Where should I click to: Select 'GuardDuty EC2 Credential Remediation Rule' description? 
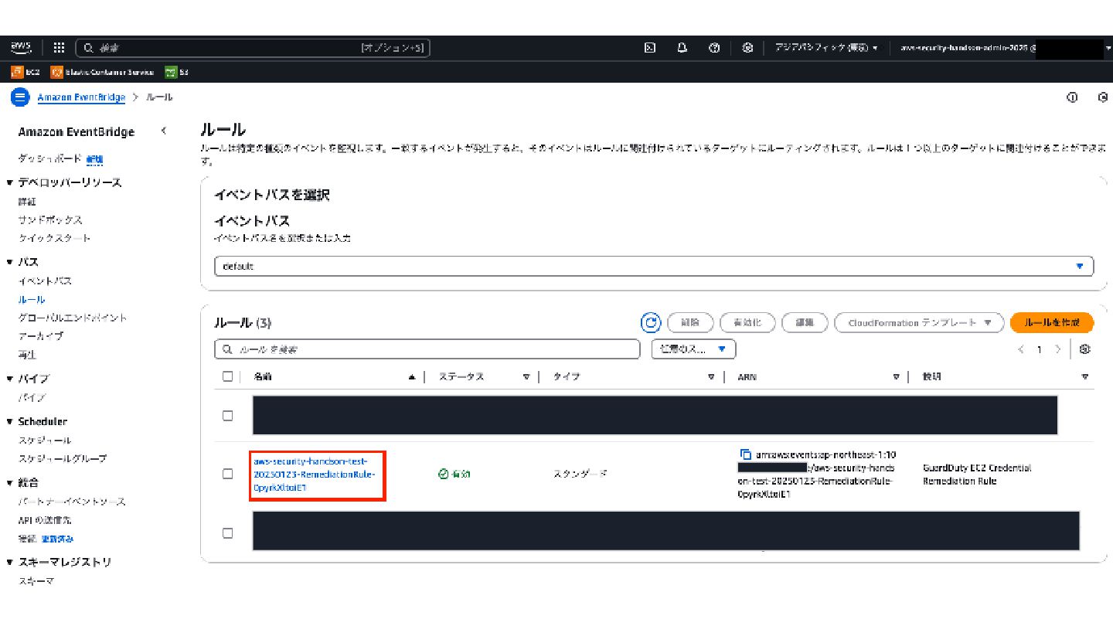(977, 475)
